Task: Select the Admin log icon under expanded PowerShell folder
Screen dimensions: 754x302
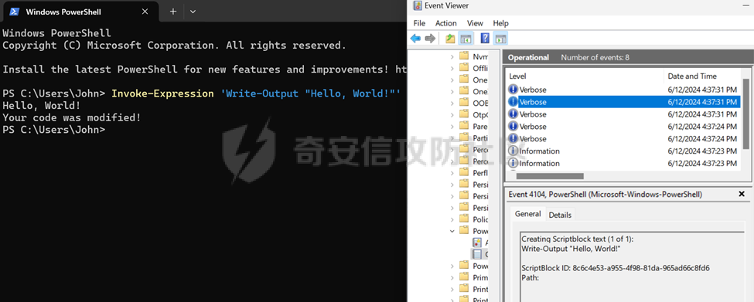Action: [477, 243]
